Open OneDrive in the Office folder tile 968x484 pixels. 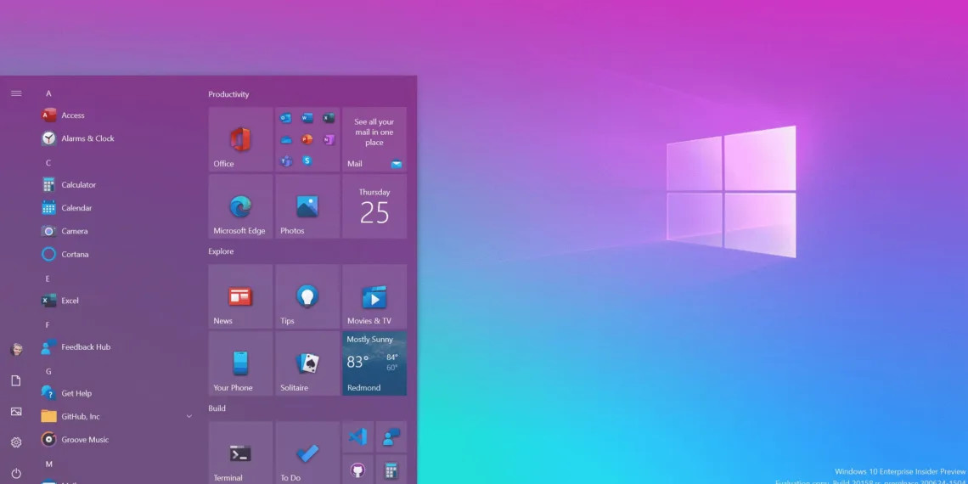tap(286, 139)
